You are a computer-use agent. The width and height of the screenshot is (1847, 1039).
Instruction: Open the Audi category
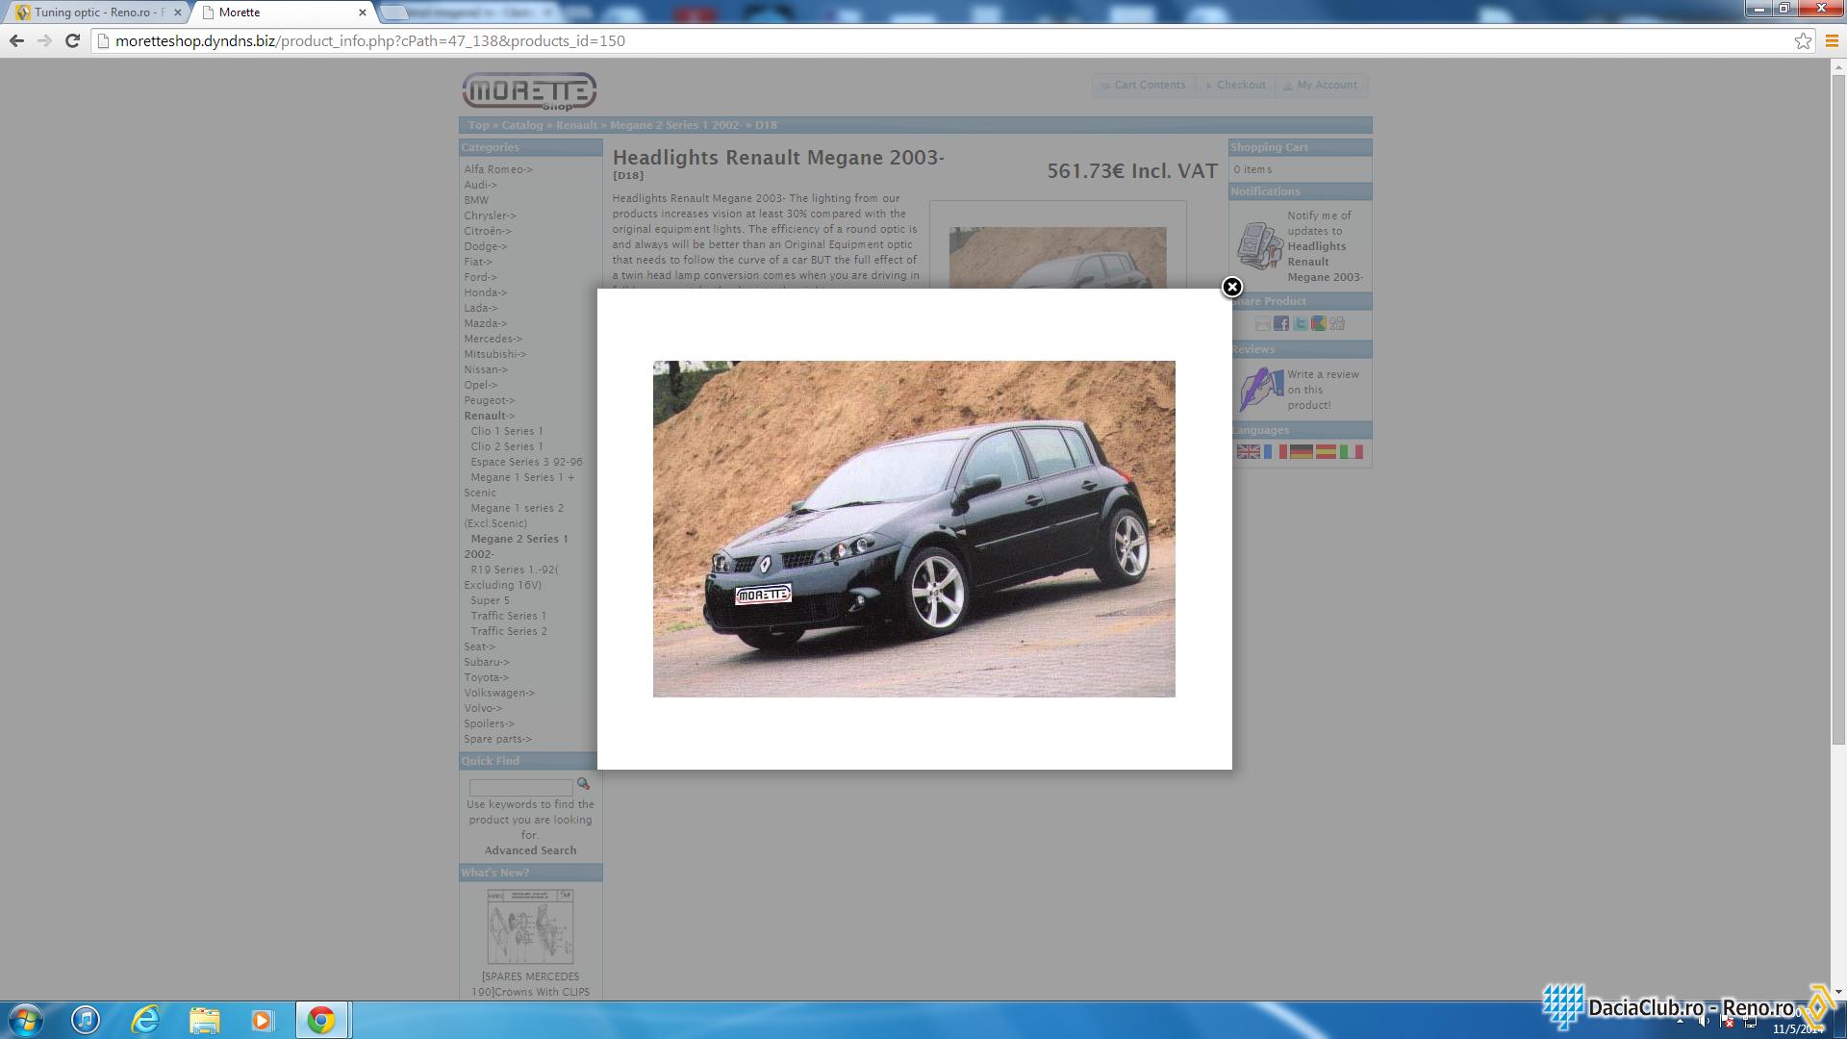click(x=481, y=185)
